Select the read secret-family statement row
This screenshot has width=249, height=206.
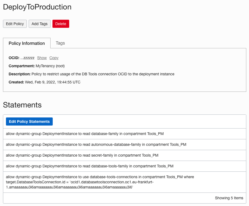tap(82, 155)
